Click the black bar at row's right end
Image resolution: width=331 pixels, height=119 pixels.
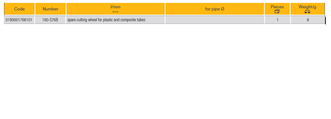click(x=325, y=20)
